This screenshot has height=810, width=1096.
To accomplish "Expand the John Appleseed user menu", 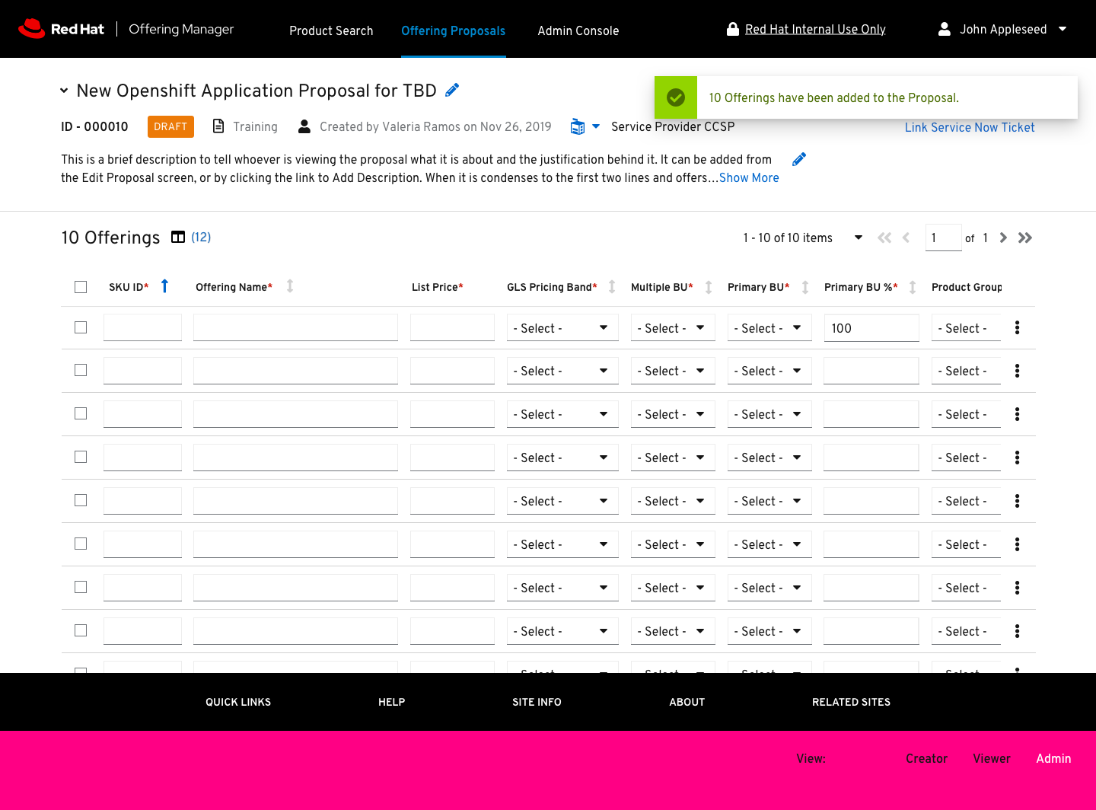I will [1063, 29].
